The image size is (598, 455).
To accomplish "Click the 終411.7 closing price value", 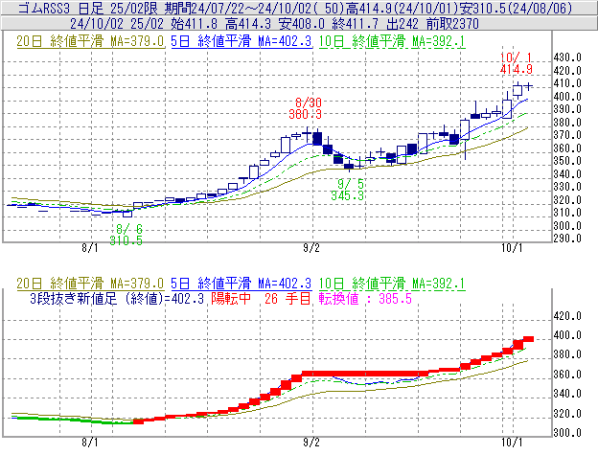I will [355, 24].
